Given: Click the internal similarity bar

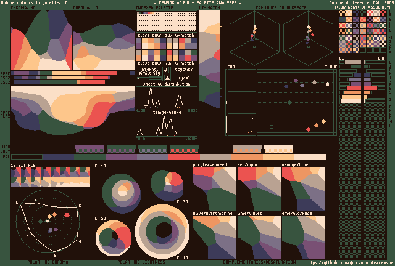Looking at the screenshot, I should [x=149, y=78].
